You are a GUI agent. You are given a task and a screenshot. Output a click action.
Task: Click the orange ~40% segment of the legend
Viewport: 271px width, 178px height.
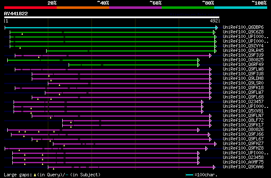[x=83, y=8]
